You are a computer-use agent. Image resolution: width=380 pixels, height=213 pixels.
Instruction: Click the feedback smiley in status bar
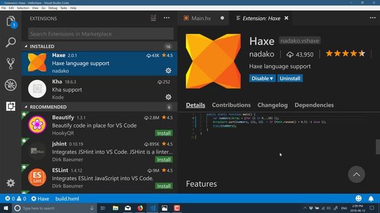pyautogui.click(x=359, y=199)
